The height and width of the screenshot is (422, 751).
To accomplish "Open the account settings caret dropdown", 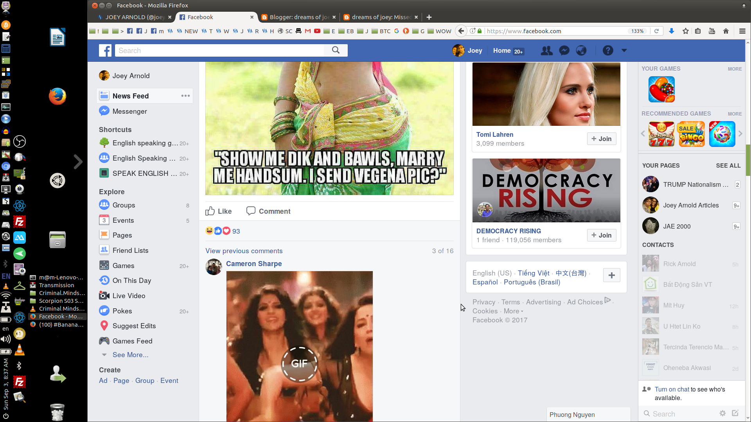I will pyautogui.click(x=623, y=50).
